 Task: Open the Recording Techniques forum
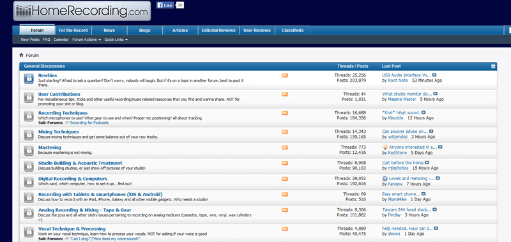pos(63,113)
